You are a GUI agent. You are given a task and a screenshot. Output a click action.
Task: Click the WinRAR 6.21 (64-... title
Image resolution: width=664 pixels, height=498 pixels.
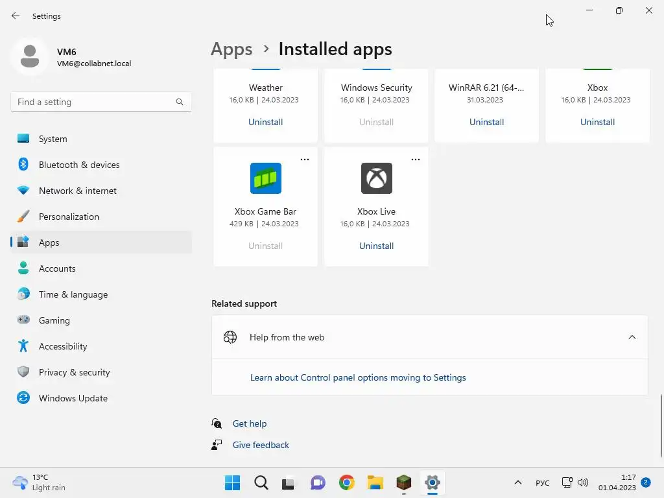click(x=486, y=88)
